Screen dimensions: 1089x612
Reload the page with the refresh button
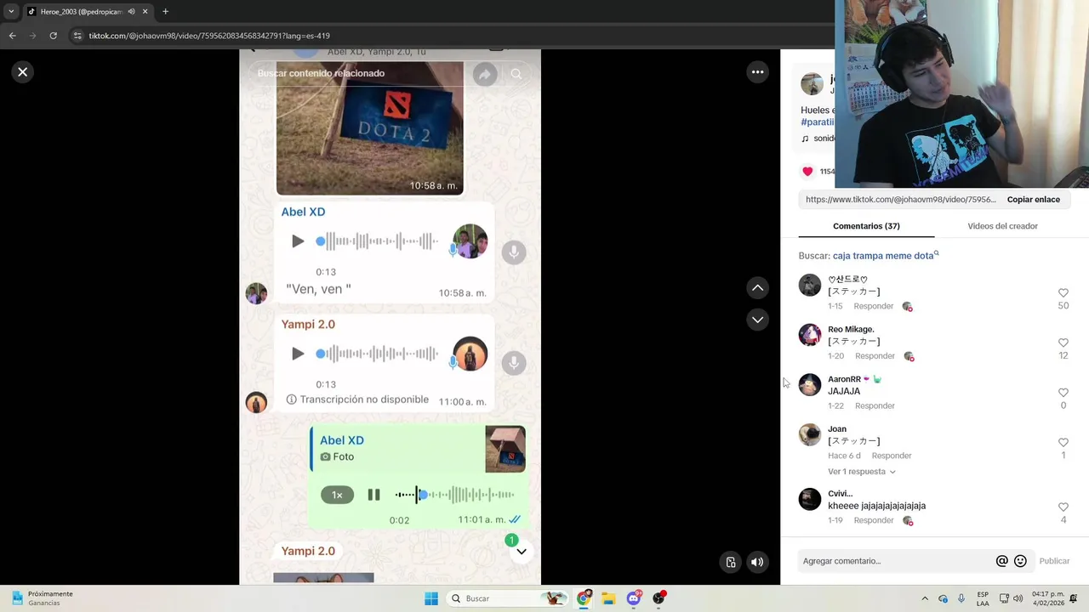[53, 36]
